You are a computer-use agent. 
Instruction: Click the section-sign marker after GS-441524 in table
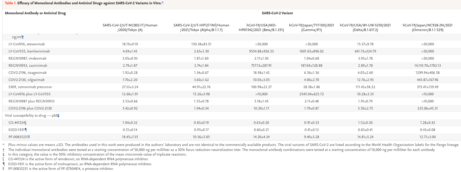(26, 122)
